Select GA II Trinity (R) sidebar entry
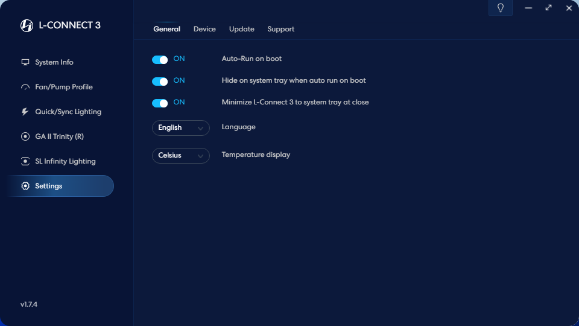The height and width of the screenshot is (326, 579). [61, 136]
